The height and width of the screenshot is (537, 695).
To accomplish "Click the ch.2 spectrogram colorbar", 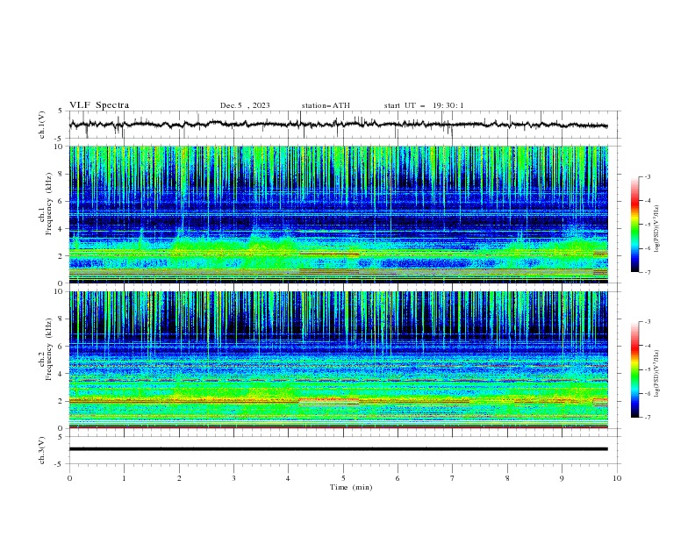I will [x=634, y=369].
